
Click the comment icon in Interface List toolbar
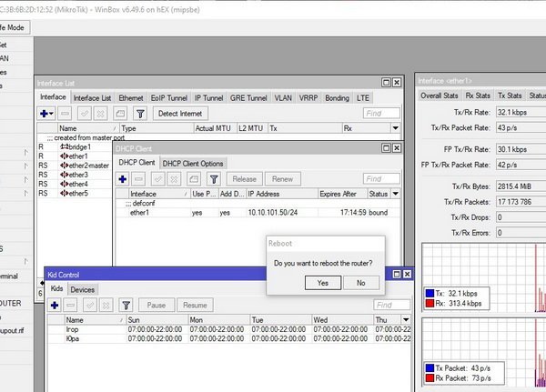coord(121,114)
